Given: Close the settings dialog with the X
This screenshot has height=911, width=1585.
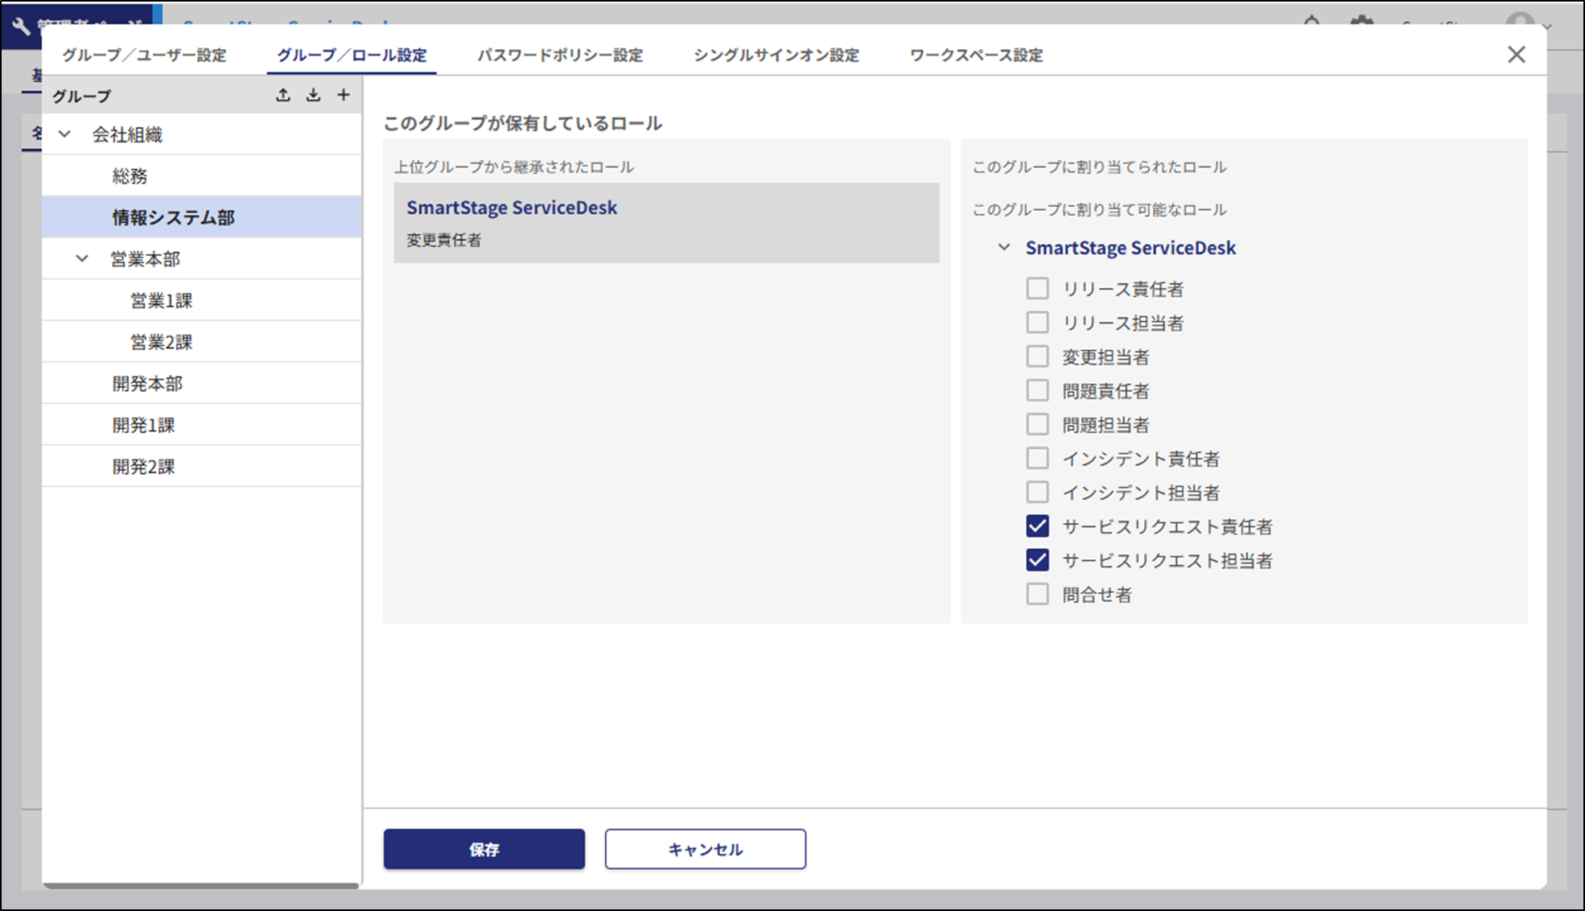Looking at the screenshot, I should pyautogui.click(x=1517, y=54).
